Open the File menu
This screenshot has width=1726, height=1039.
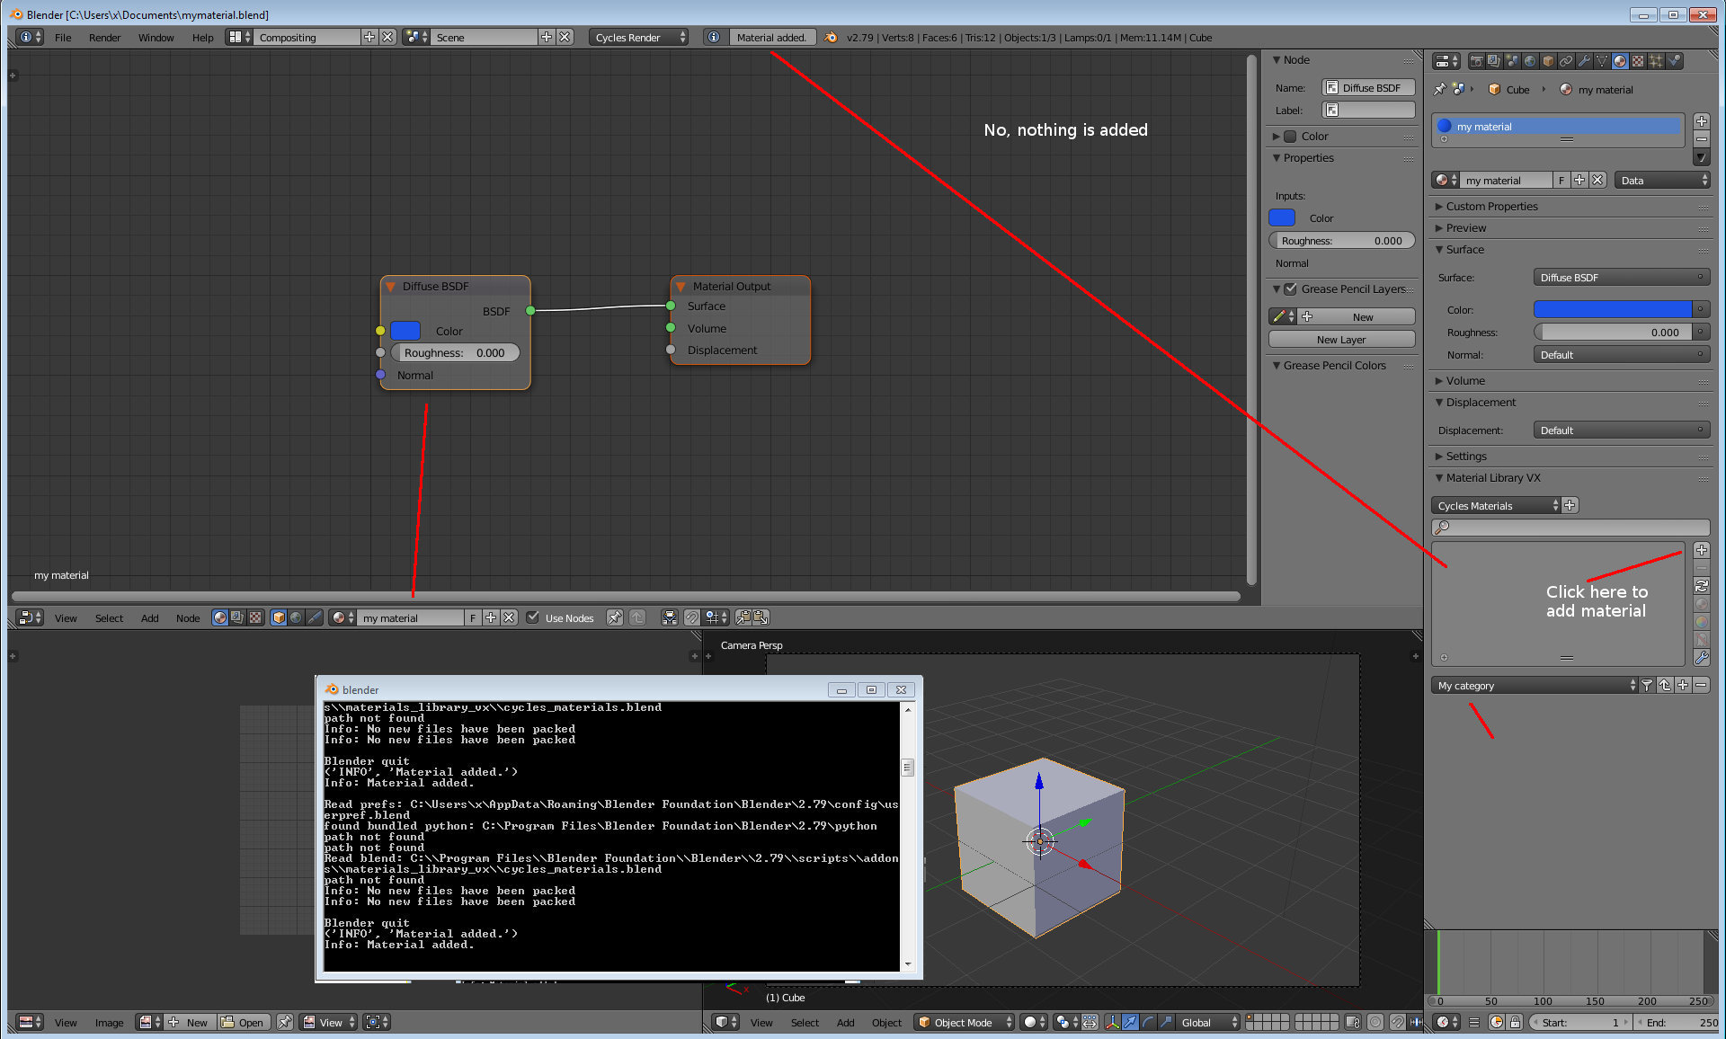click(x=63, y=37)
